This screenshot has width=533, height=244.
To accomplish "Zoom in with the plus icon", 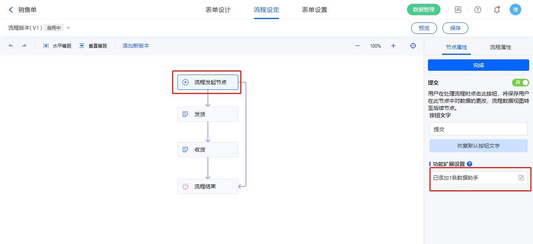I will coord(393,46).
